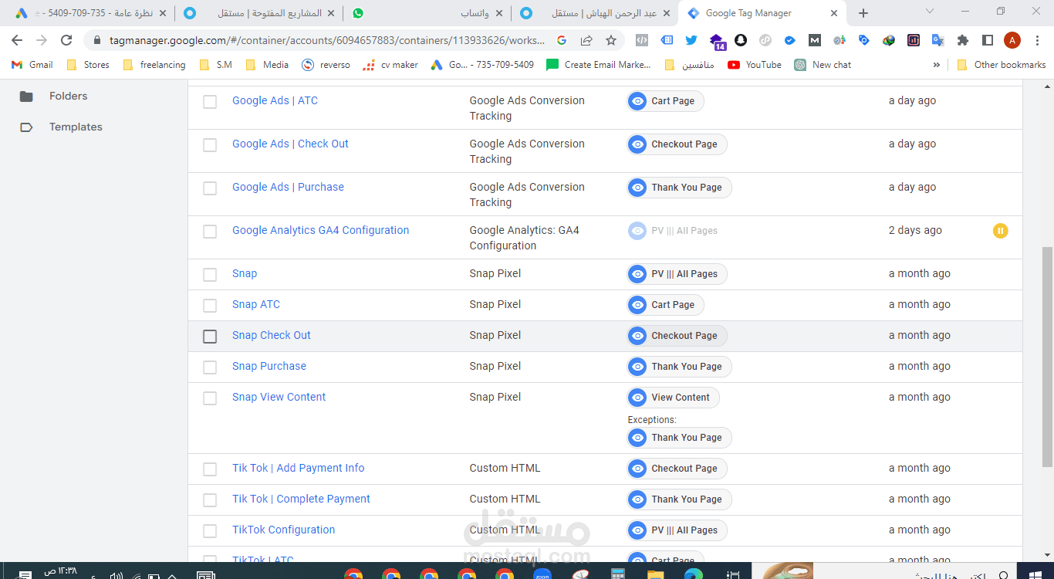Click the code brackets extension icon
This screenshot has height=579, width=1054.
[641, 40]
